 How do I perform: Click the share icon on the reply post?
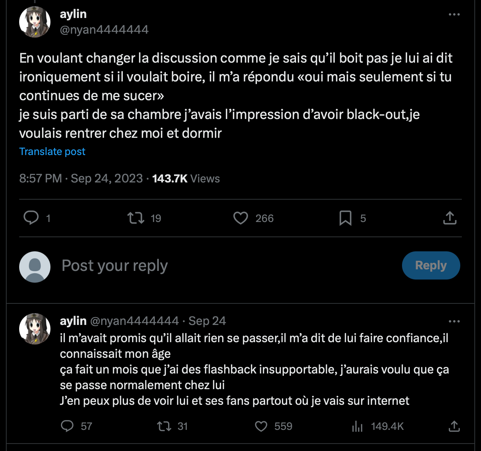coord(454,426)
